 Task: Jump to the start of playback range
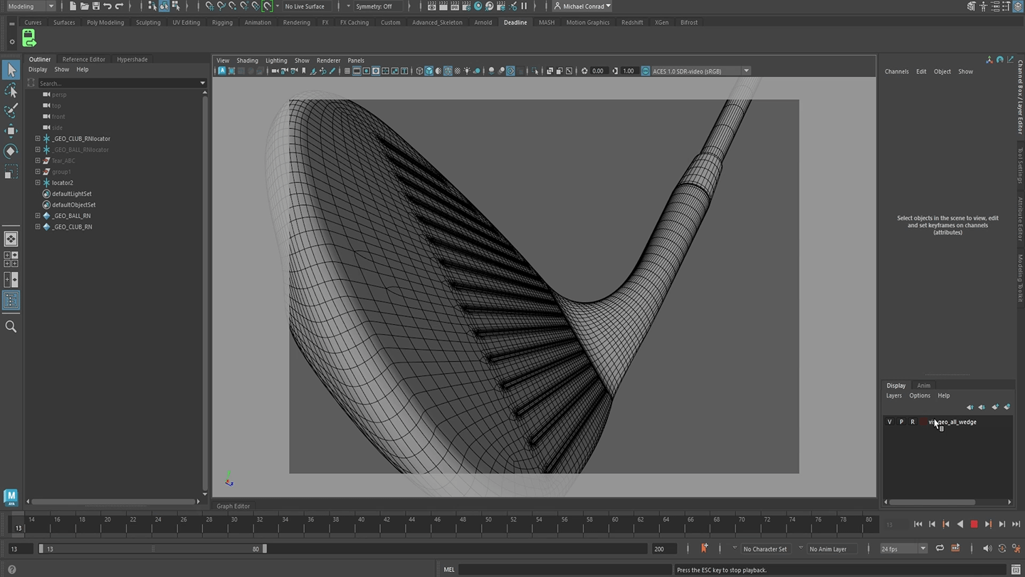pyautogui.click(x=918, y=524)
